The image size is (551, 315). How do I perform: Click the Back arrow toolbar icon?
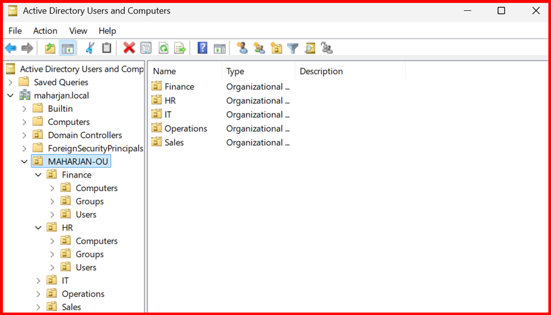tap(11, 49)
